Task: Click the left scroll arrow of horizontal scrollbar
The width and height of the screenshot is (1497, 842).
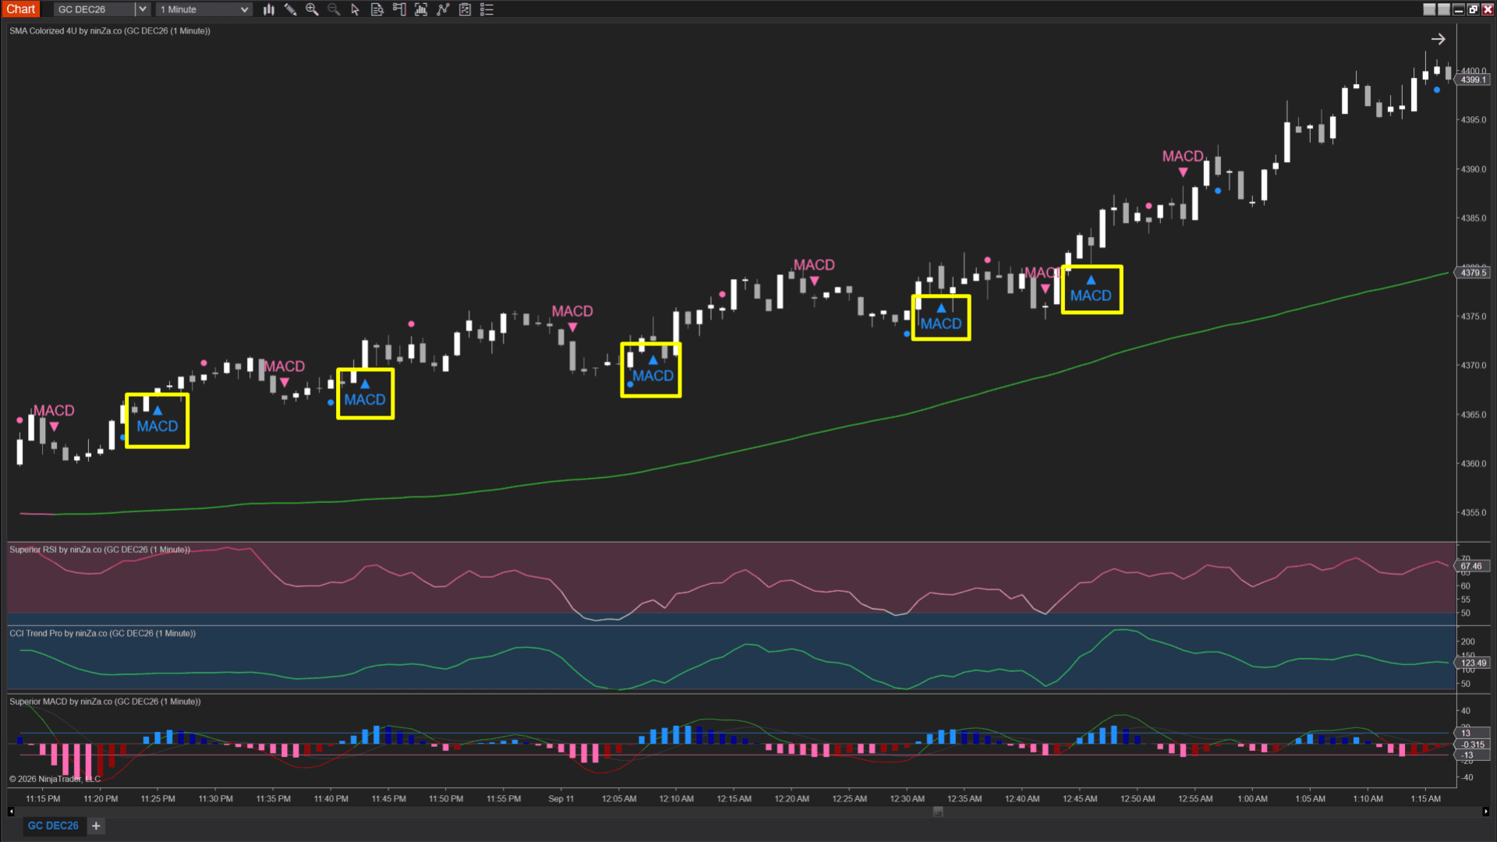Action: [11, 812]
